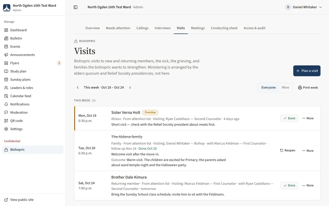Click Tue, Oct 20 date cell

(x=87, y=151)
